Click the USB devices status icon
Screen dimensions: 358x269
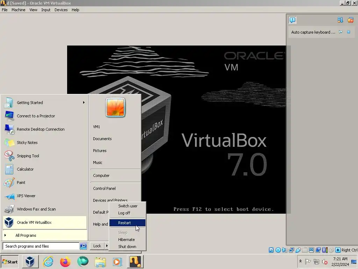pos(298,250)
